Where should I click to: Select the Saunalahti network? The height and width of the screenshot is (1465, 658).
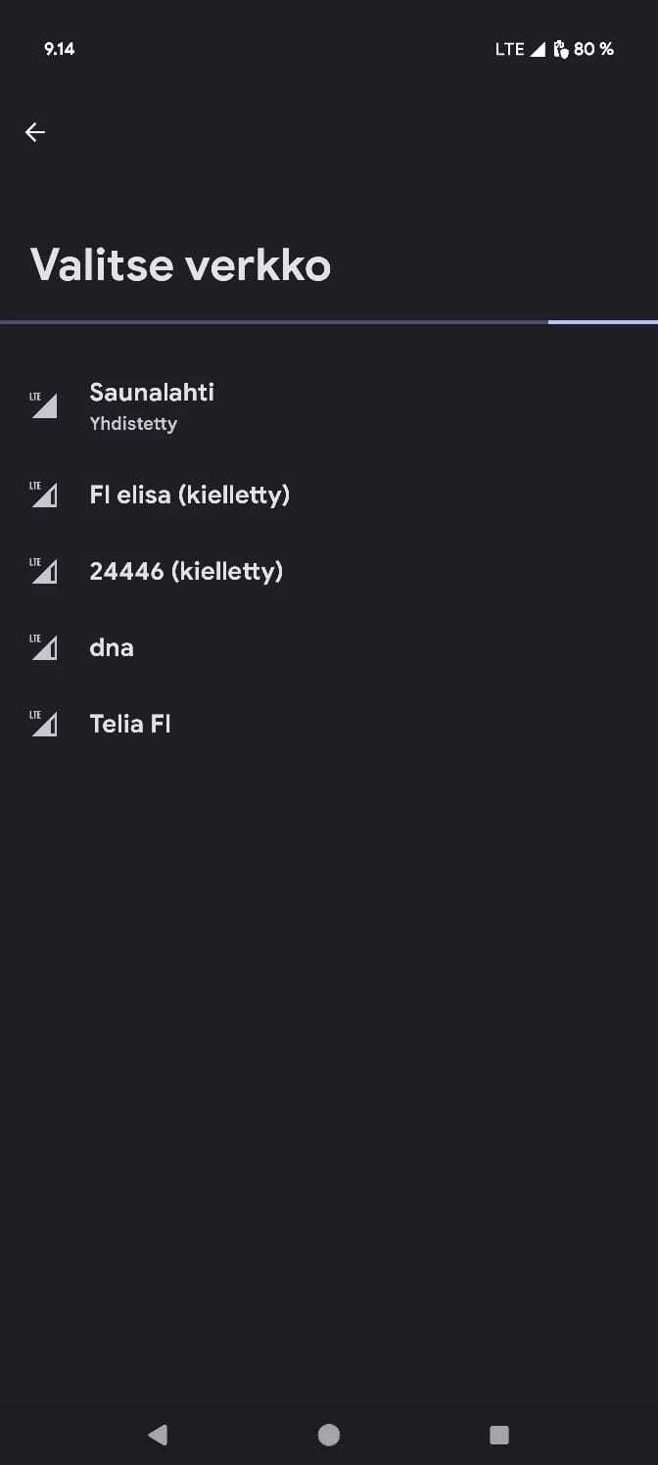coord(152,393)
